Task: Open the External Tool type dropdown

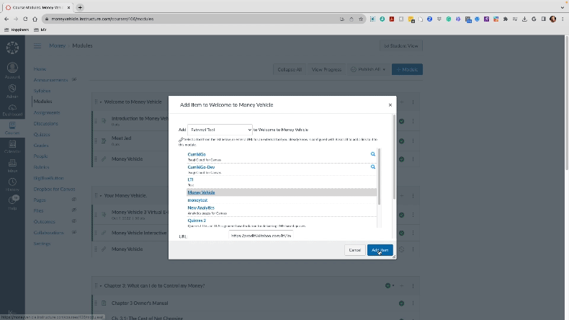Action: coord(220,130)
